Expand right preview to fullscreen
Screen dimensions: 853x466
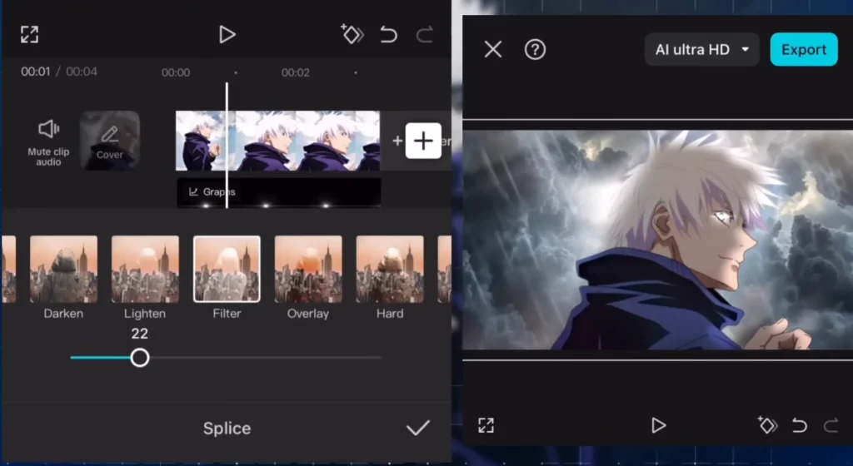[486, 425]
